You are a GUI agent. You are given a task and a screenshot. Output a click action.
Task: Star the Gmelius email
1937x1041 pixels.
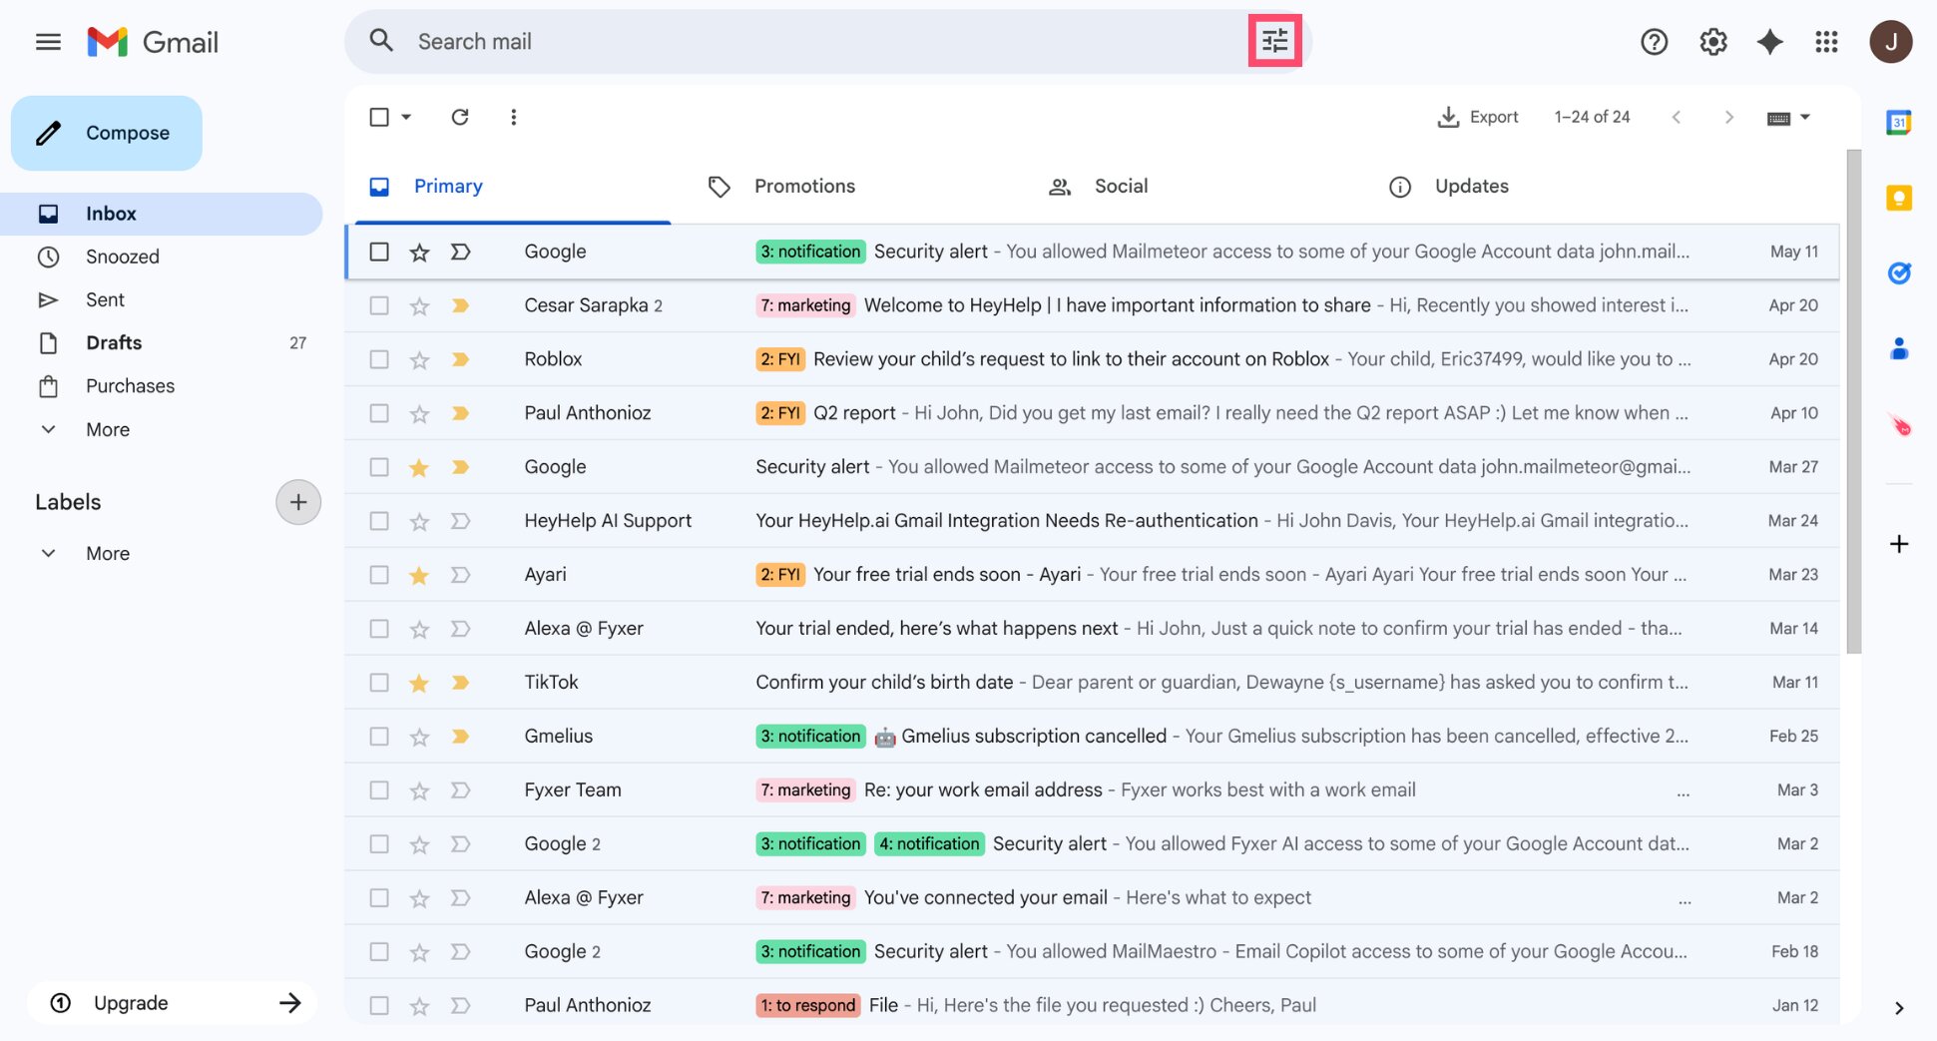[419, 738]
